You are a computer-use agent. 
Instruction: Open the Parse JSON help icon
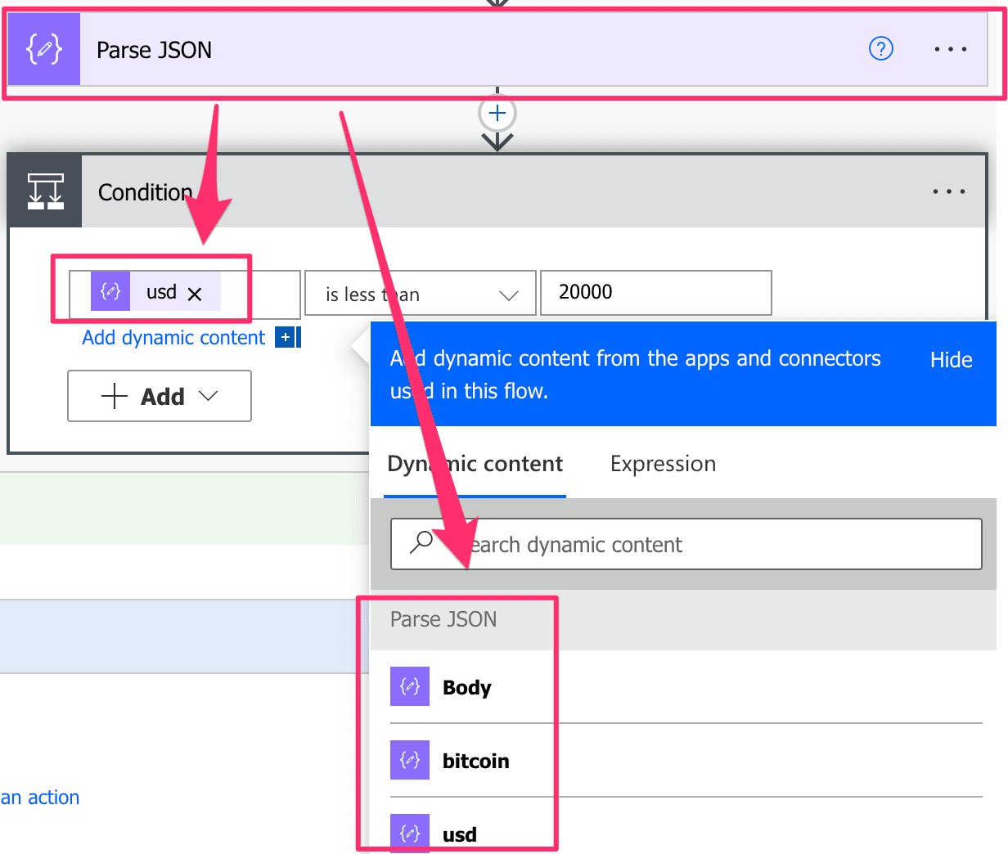pyautogui.click(x=881, y=49)
